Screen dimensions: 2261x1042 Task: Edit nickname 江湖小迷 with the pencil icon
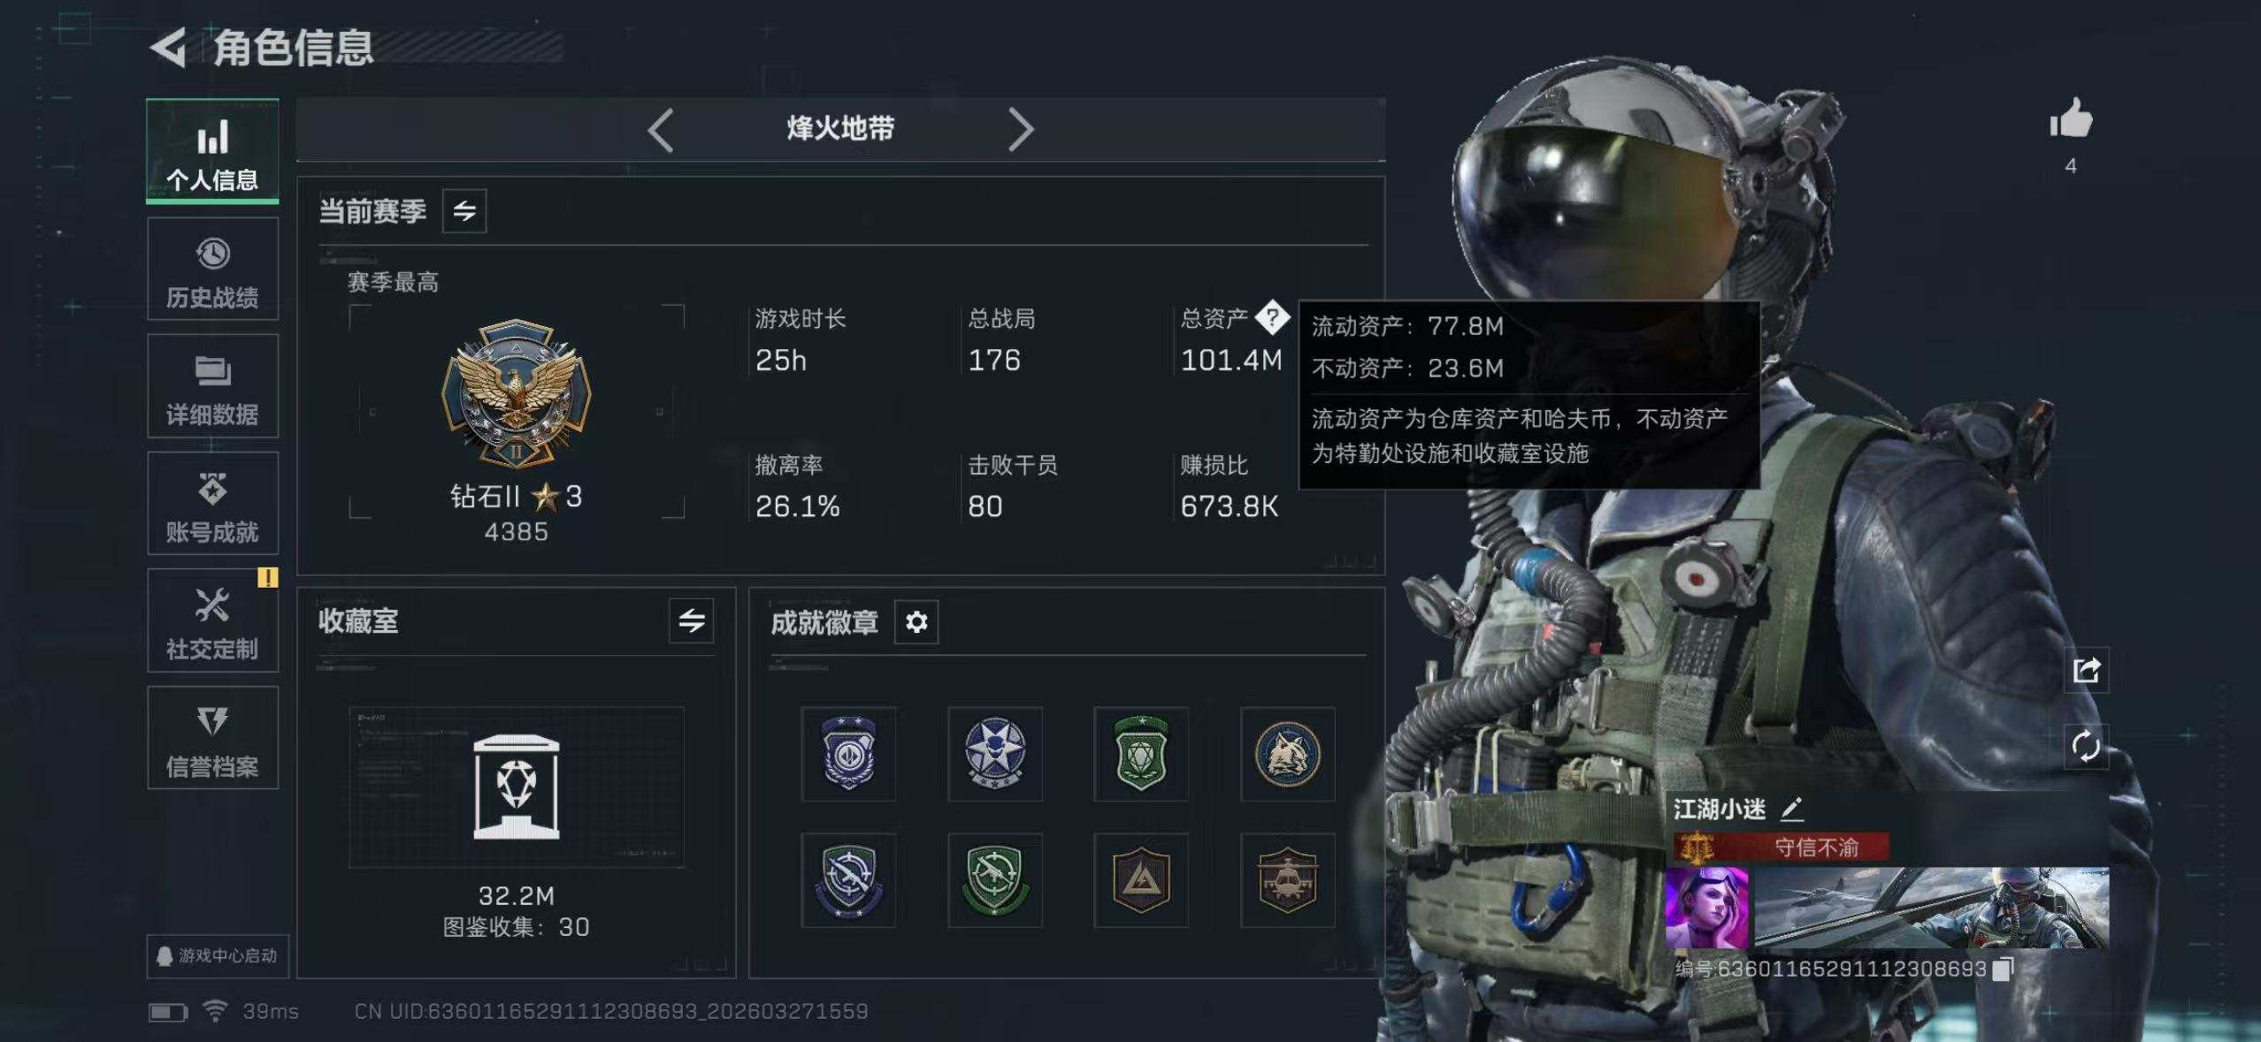point(1791,808)
